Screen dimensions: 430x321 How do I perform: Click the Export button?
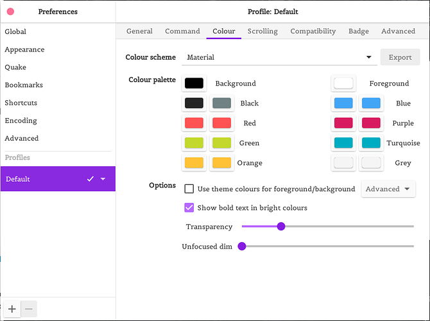400,57
